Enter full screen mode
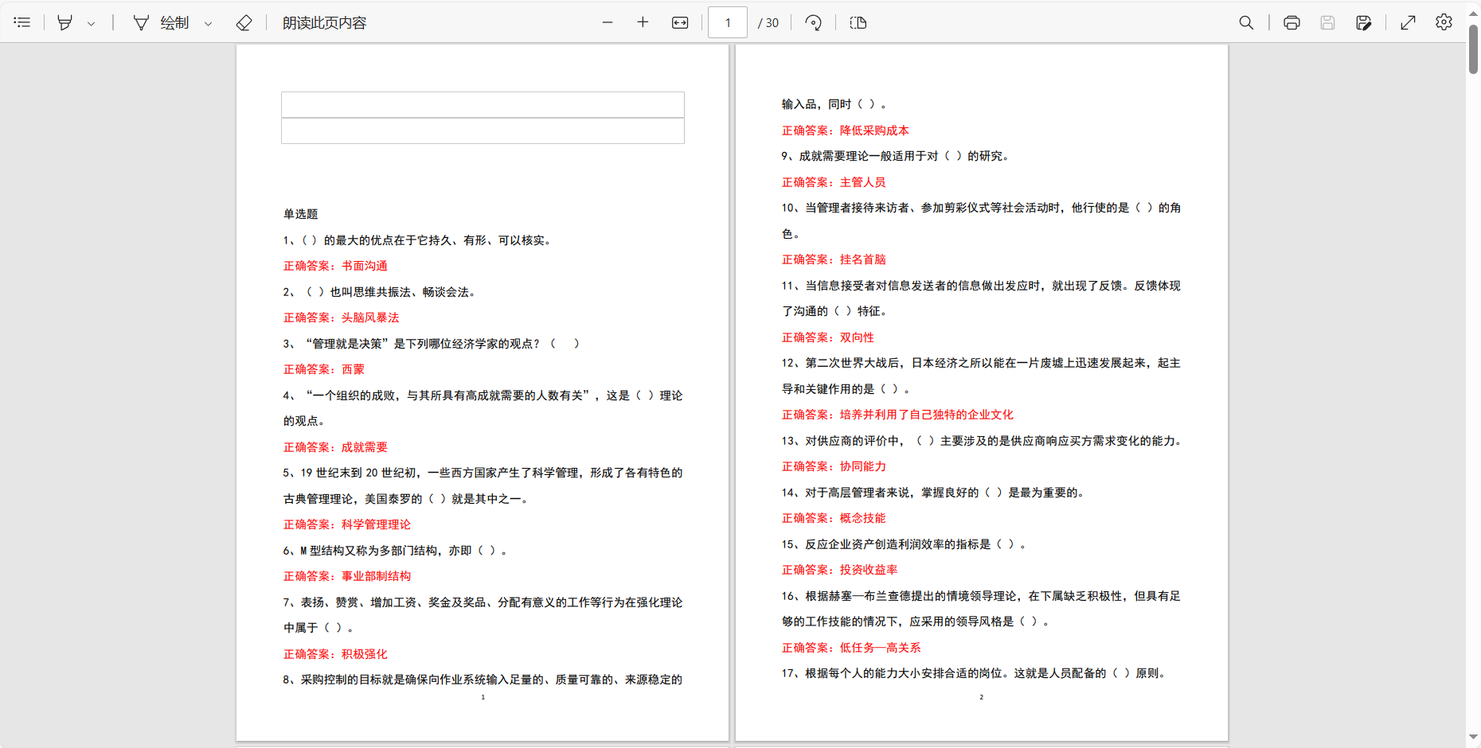Screen dimensions: 1481x748 point(1408,22)
